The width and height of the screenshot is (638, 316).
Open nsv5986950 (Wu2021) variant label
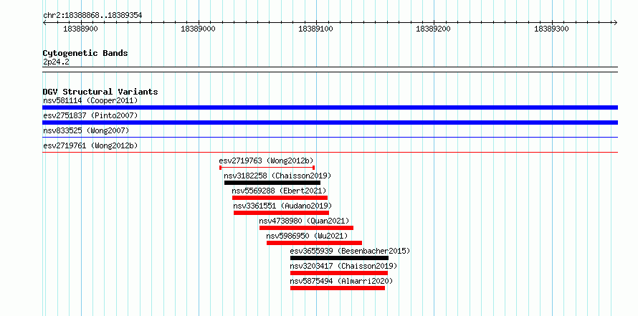308,236
